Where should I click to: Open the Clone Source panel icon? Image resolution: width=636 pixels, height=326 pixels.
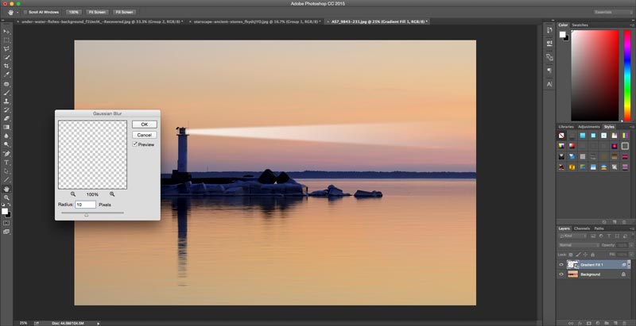coord(549,57)
